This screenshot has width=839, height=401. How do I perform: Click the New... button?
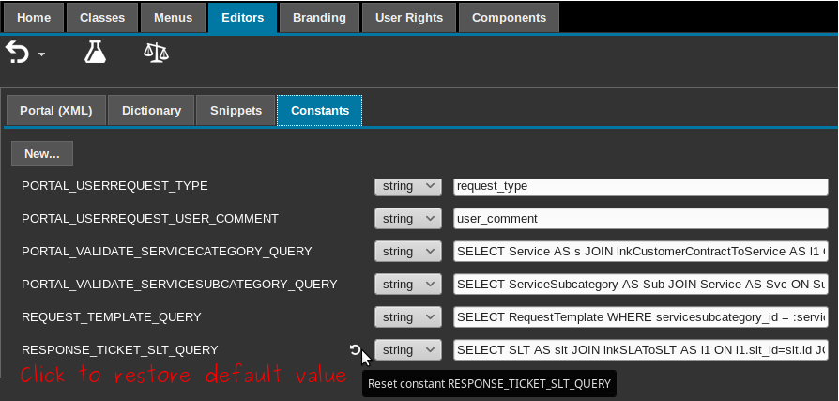pos(42,153)
